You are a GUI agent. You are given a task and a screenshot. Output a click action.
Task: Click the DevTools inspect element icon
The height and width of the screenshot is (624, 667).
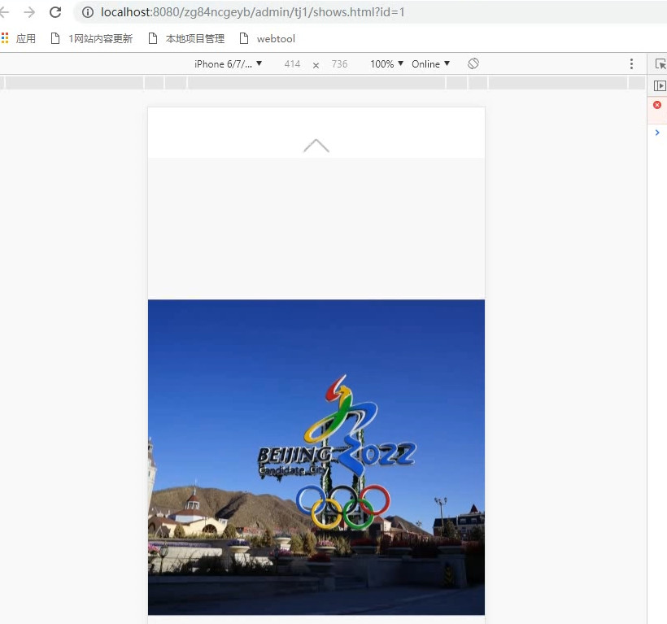[660, 63]
